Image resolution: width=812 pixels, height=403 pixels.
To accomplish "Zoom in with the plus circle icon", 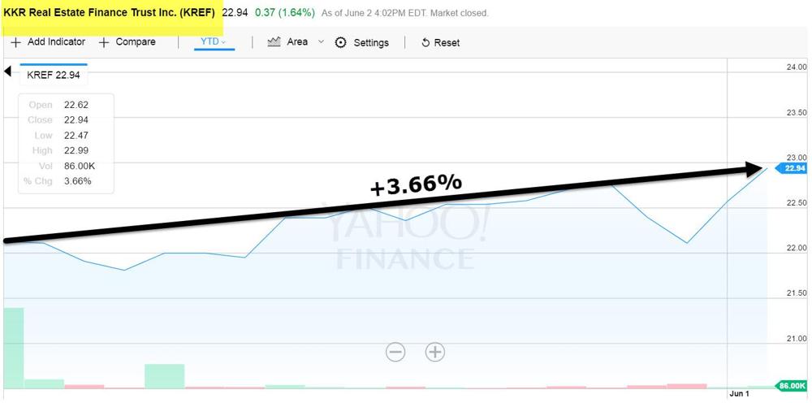I will 435,353.
